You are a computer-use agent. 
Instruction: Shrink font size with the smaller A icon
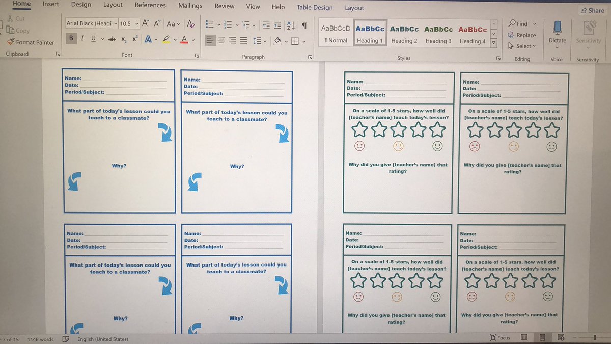[x=158, y=23]
